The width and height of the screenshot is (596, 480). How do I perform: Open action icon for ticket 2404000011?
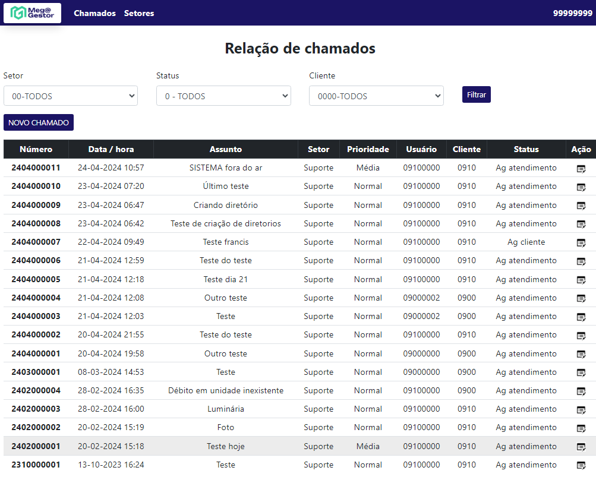tap(581, 169)
